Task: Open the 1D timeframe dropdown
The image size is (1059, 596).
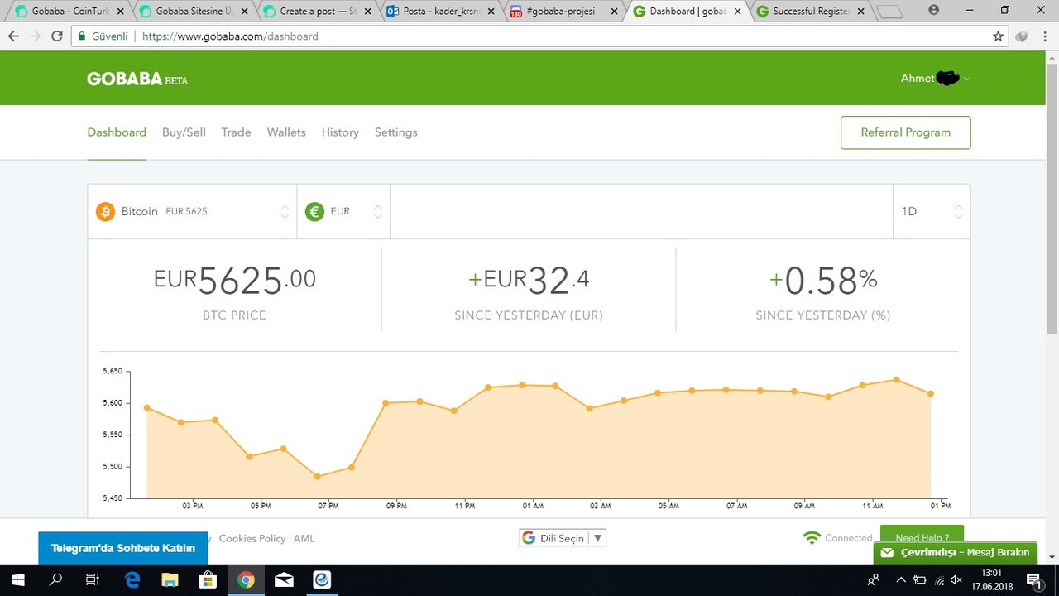Action: point(932,212)
